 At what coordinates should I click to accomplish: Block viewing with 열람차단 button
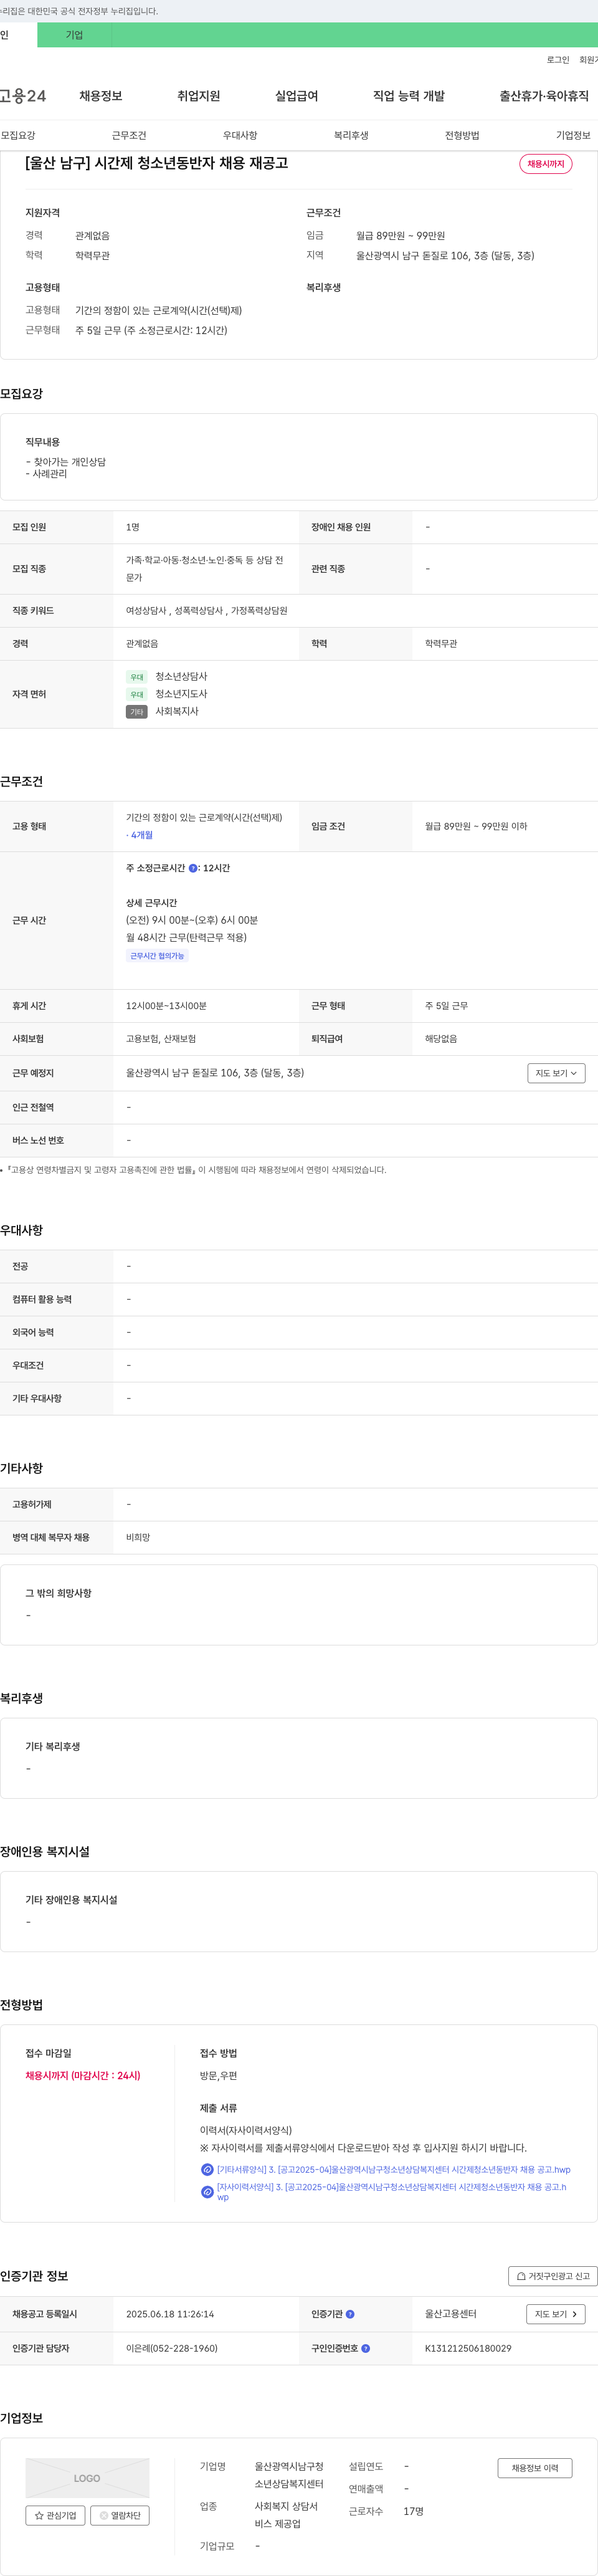[x=120, y=2515]
